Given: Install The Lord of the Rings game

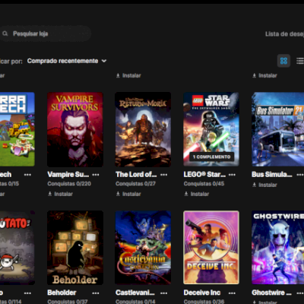Looking at the screenshot, I should click(128, 194).
